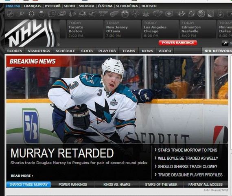Click the large NHL logo
Viewport: 232px width, 196px height.
(31, 33)
